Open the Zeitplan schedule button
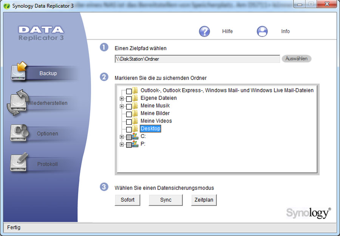This screenshot has height=236, width=340. [204, 200]
